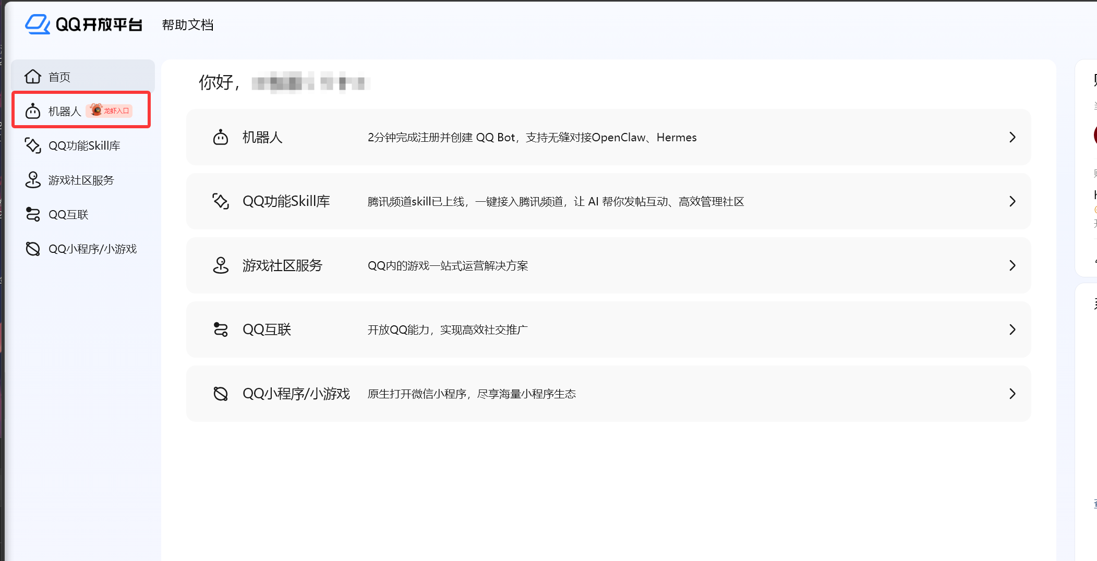This screenshot has height=561, width=1097.
Task: Click the 游戏社区服务 card icon
Action: [221, 265]
